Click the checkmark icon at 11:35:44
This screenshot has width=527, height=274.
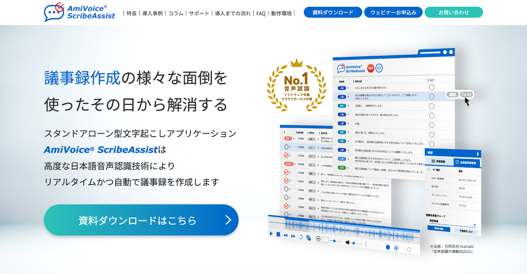[x=287, y=172]
